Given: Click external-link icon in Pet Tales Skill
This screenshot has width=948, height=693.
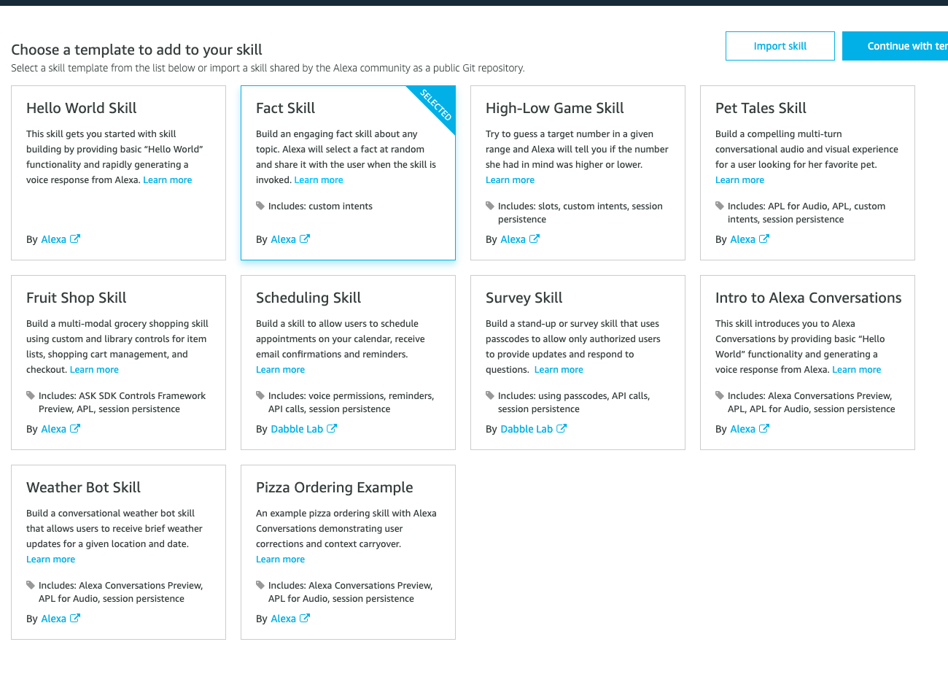Looking at the screenshot, I should (764, 239).
